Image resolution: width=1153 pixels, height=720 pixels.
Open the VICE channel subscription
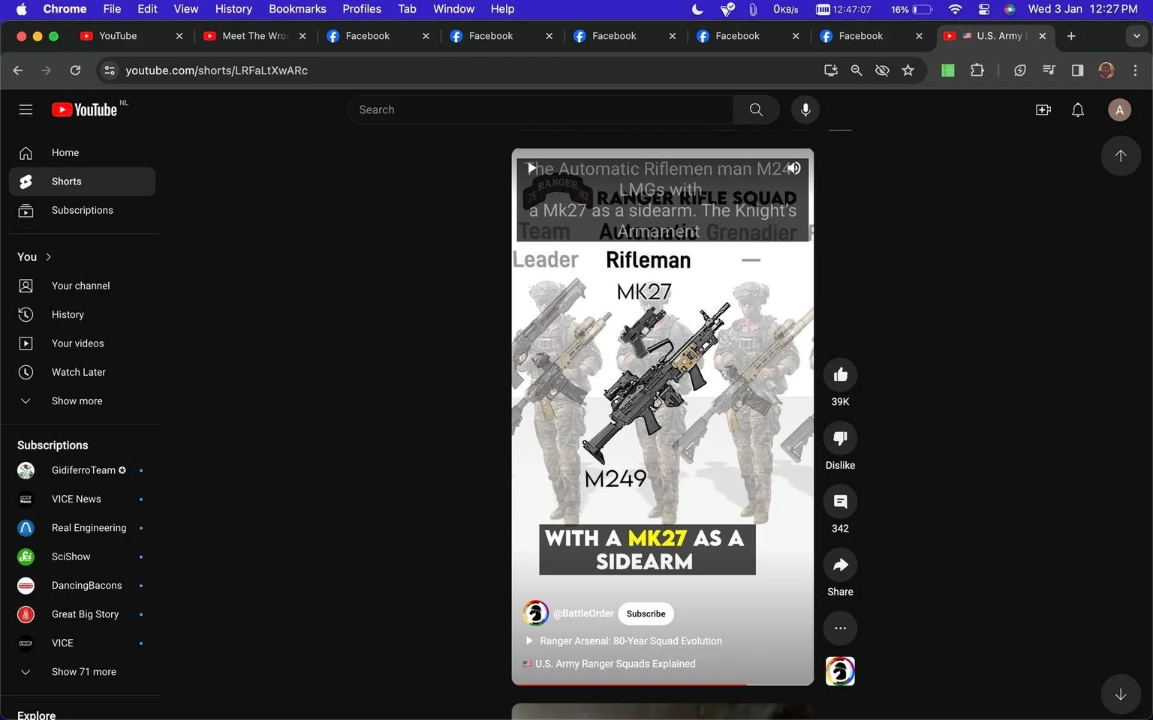pos(83,643)
